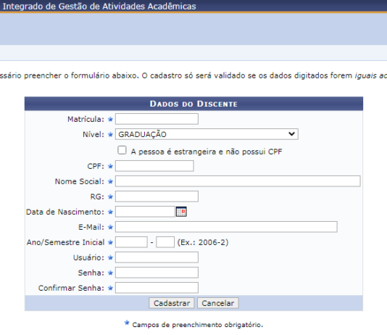Click the GRADUAÇÃO selected option text

click(x=143, y=134)
